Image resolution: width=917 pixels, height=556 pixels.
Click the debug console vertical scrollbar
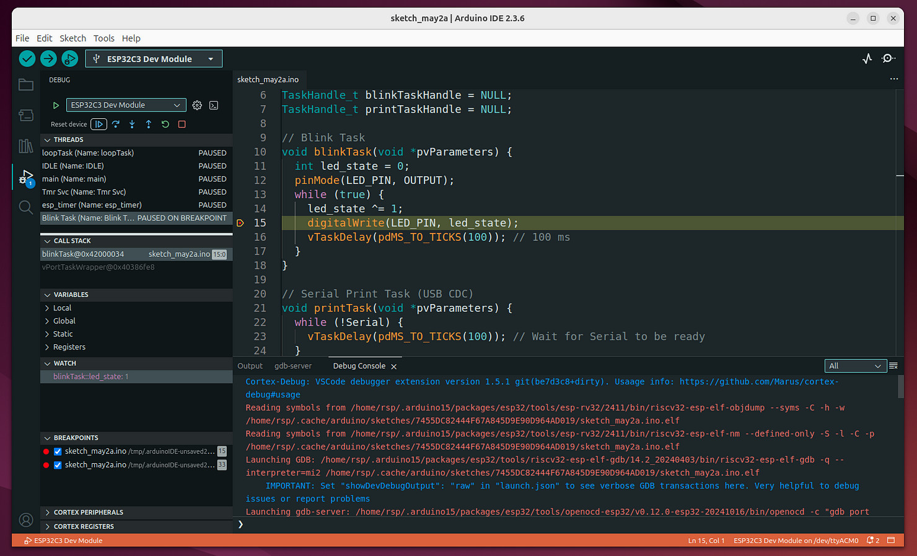click(x=900, y=387)
